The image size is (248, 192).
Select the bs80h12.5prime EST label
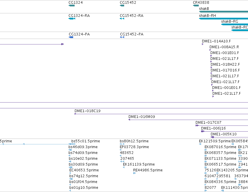click(134, 141)
